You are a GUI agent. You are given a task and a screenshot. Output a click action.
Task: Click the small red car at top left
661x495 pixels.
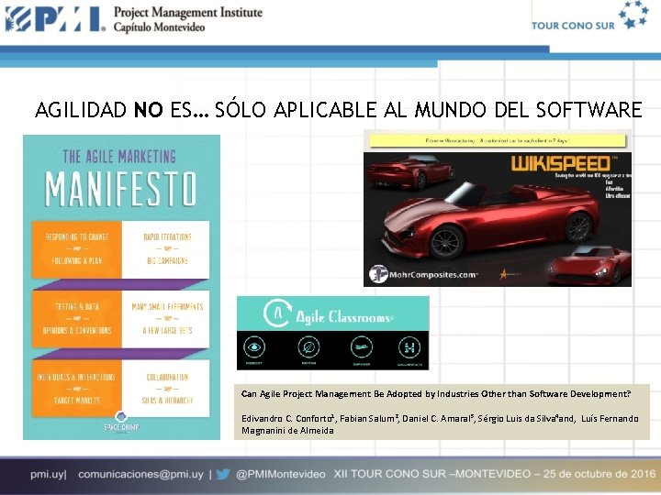[409, 172]
